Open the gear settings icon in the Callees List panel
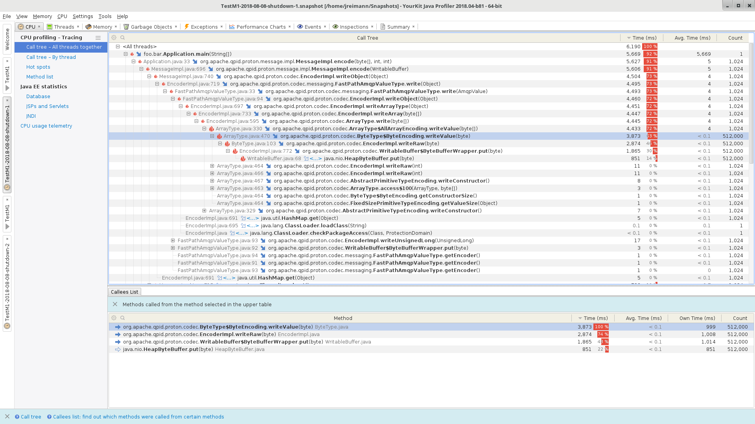 coord(114,318)
